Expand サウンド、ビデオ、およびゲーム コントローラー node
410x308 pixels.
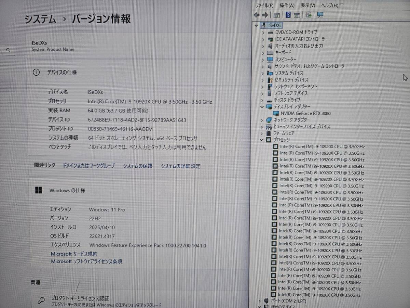click(262, 66)
